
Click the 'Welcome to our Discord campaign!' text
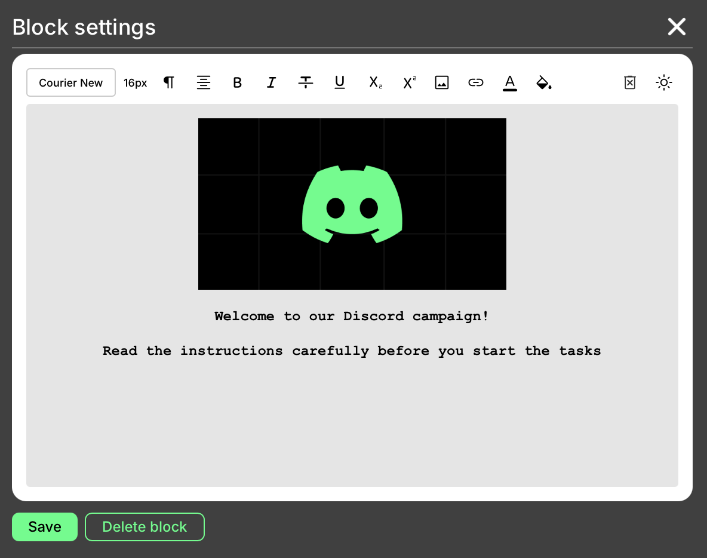352,316
